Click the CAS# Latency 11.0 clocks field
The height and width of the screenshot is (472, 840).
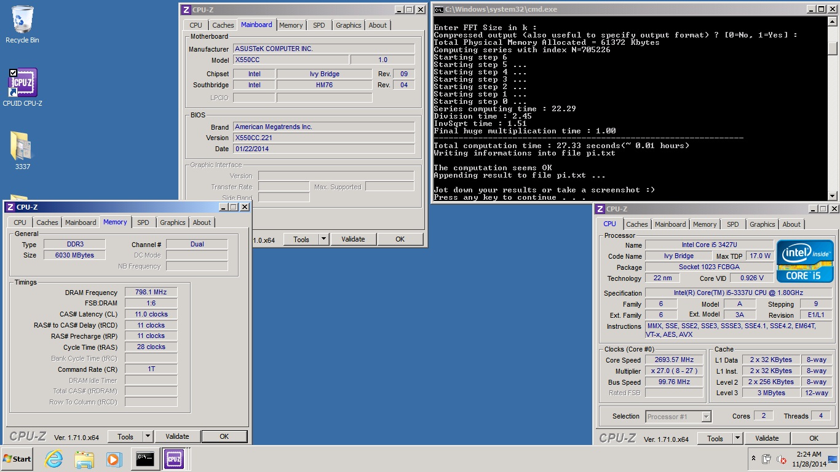tap(151, 314)
